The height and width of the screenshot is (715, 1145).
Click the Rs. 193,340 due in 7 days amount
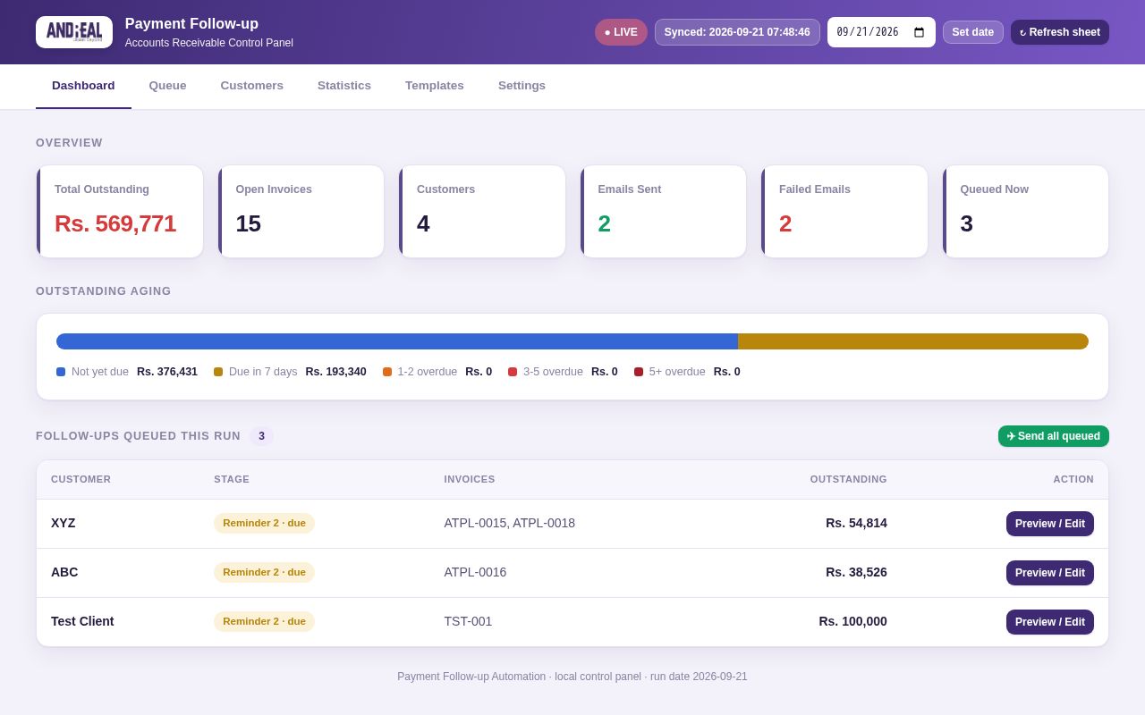(x=335, y=372)
